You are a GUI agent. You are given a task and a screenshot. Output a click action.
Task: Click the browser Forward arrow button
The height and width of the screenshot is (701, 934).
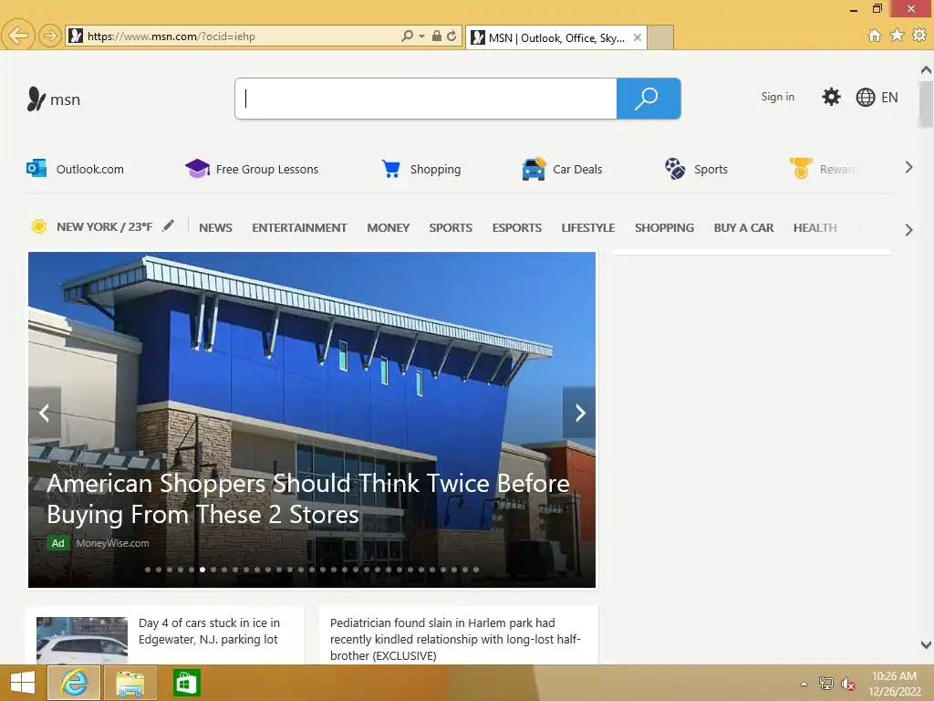(x=51, y=36)
